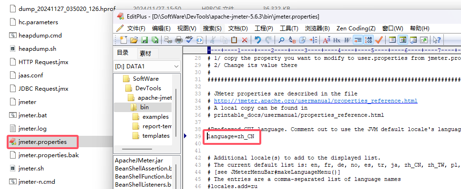Open the 文档(D) menu
Screen dimensions: 461x189
coord(238,28)
